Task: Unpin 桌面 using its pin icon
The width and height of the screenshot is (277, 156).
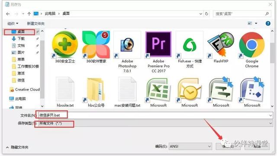Action: click(x=38, y=32)
